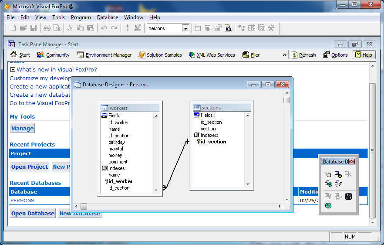The height and width of the screenshot is (245, 384).
Task: Open the Filer pane
Action: coord(251,54)
